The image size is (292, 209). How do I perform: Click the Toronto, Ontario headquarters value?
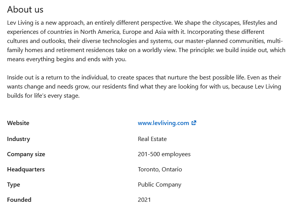pos(160,169)
